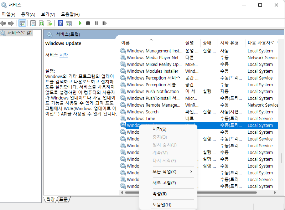Click Network Service of Windows Media Player row
The width and height of the screenshot is (285, 210).
point(263,57)
